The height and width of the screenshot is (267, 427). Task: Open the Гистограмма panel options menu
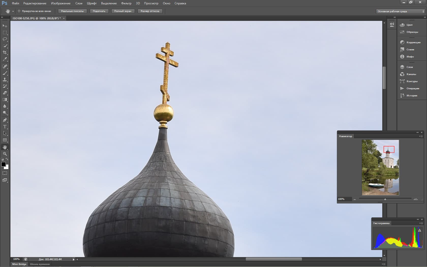[x=421, y=223]
